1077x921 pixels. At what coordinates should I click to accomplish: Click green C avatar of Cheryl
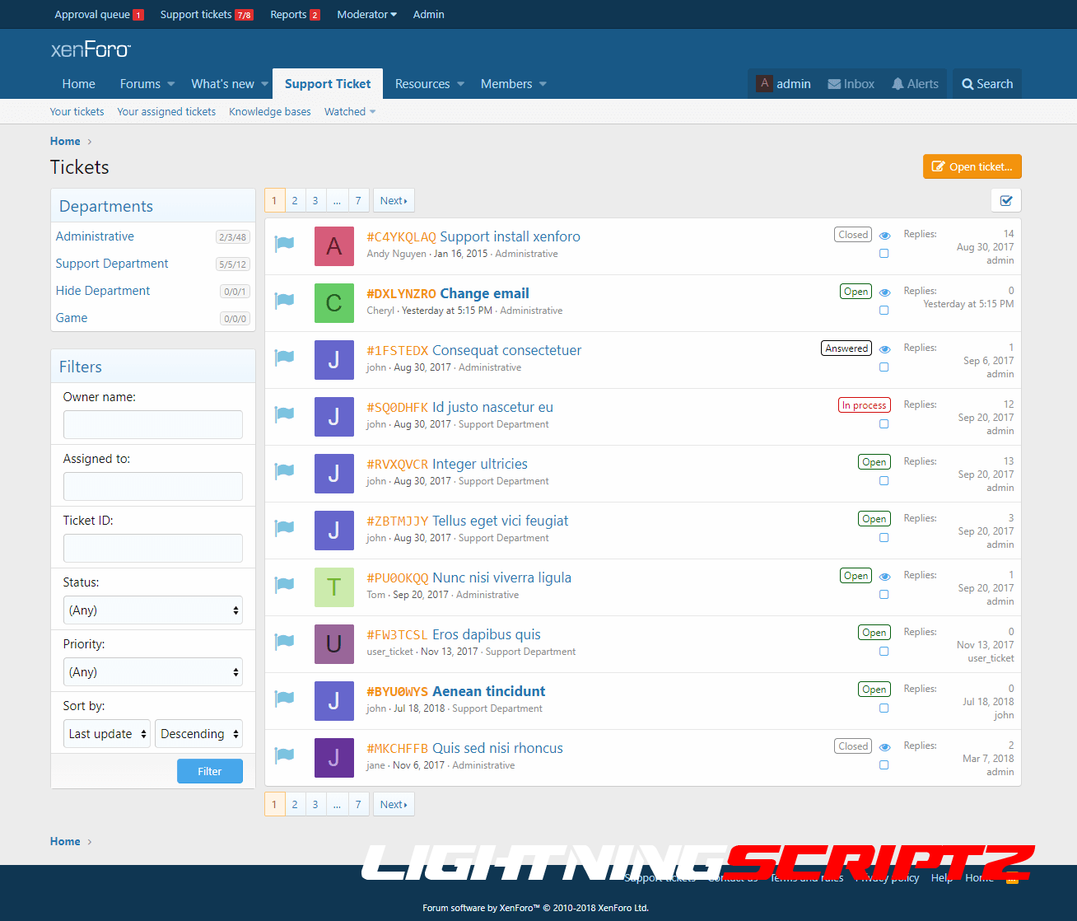point(333,303)
